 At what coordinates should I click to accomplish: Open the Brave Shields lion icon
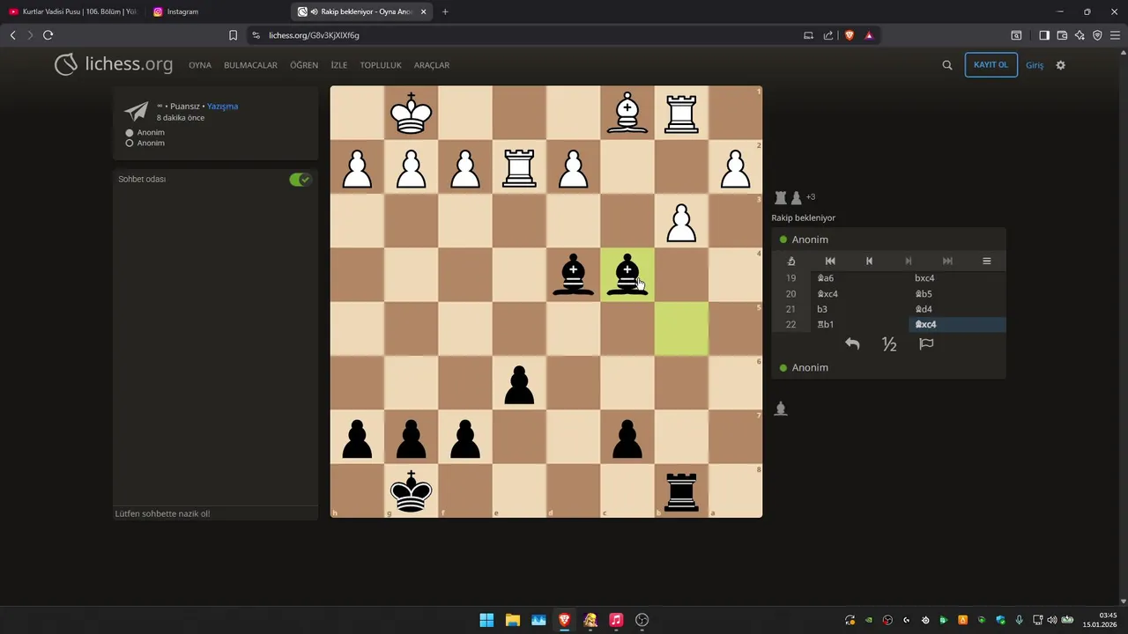tap(850, 35)
